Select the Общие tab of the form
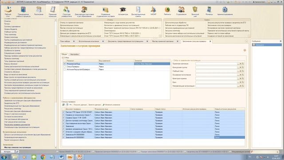 pos(64,54)
